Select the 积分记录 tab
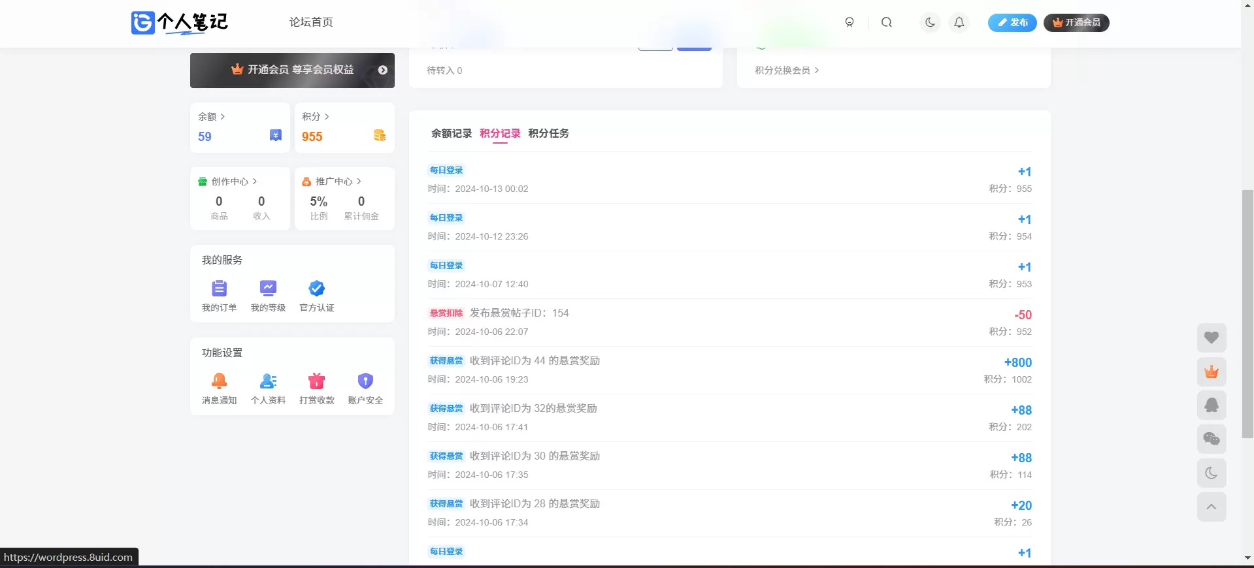 pos(500,133)
